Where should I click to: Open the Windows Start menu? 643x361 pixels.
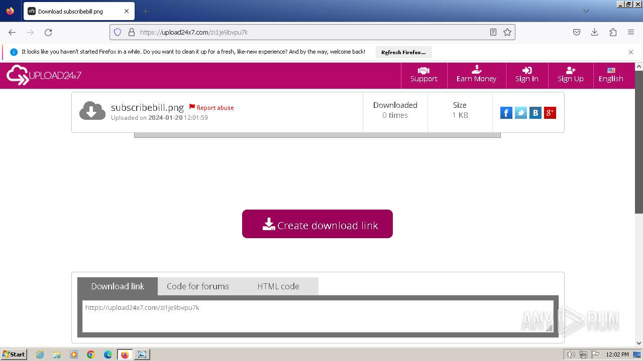[x=14, y=354]
